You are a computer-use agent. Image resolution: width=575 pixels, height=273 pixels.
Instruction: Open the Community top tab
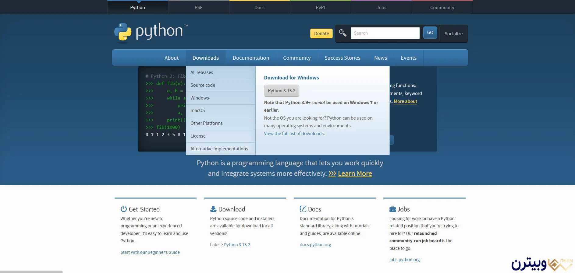click(x=442, y=7)
